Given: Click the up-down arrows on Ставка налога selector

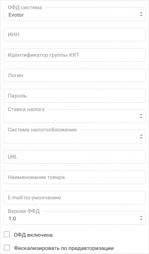Looking at the screenshot, I should tap(141, 116).
